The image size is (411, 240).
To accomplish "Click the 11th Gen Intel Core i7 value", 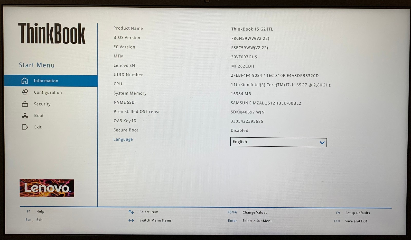I will pyautogui.click(x=281, y=85).
